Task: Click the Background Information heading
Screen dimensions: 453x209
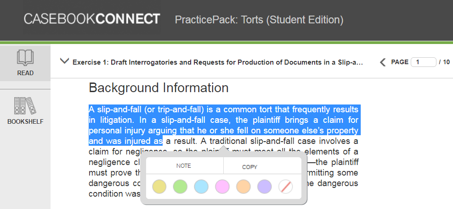Action: click(x=159, y=88)
